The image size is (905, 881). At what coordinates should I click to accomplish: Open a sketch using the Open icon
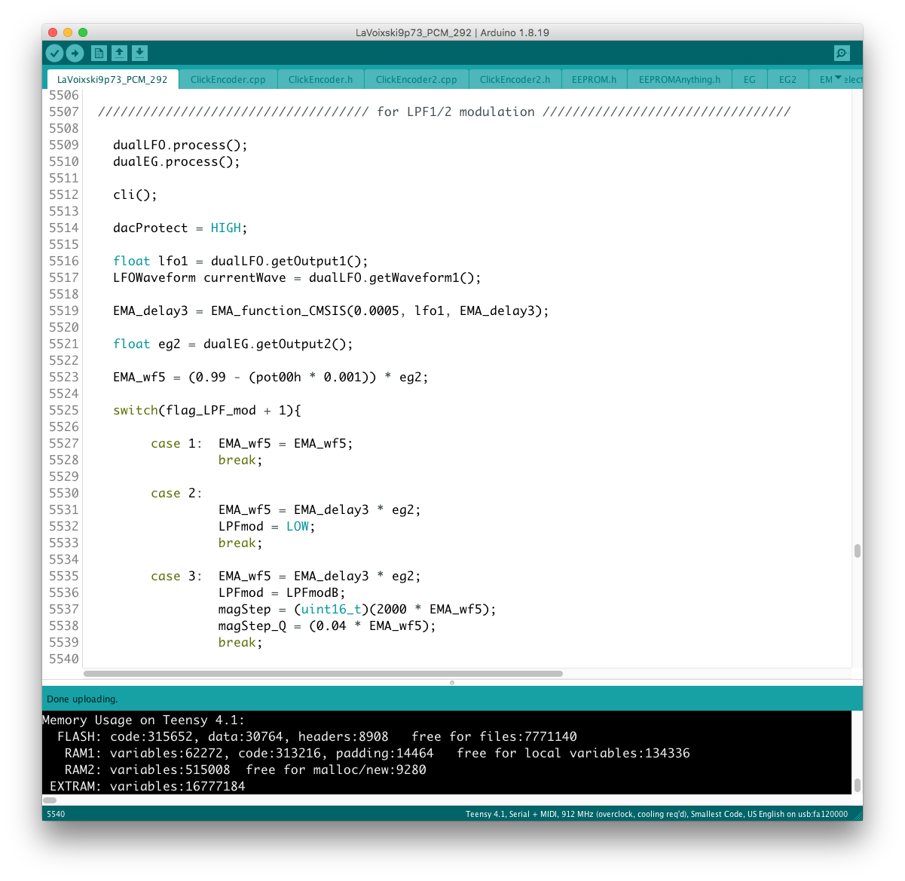119,53
